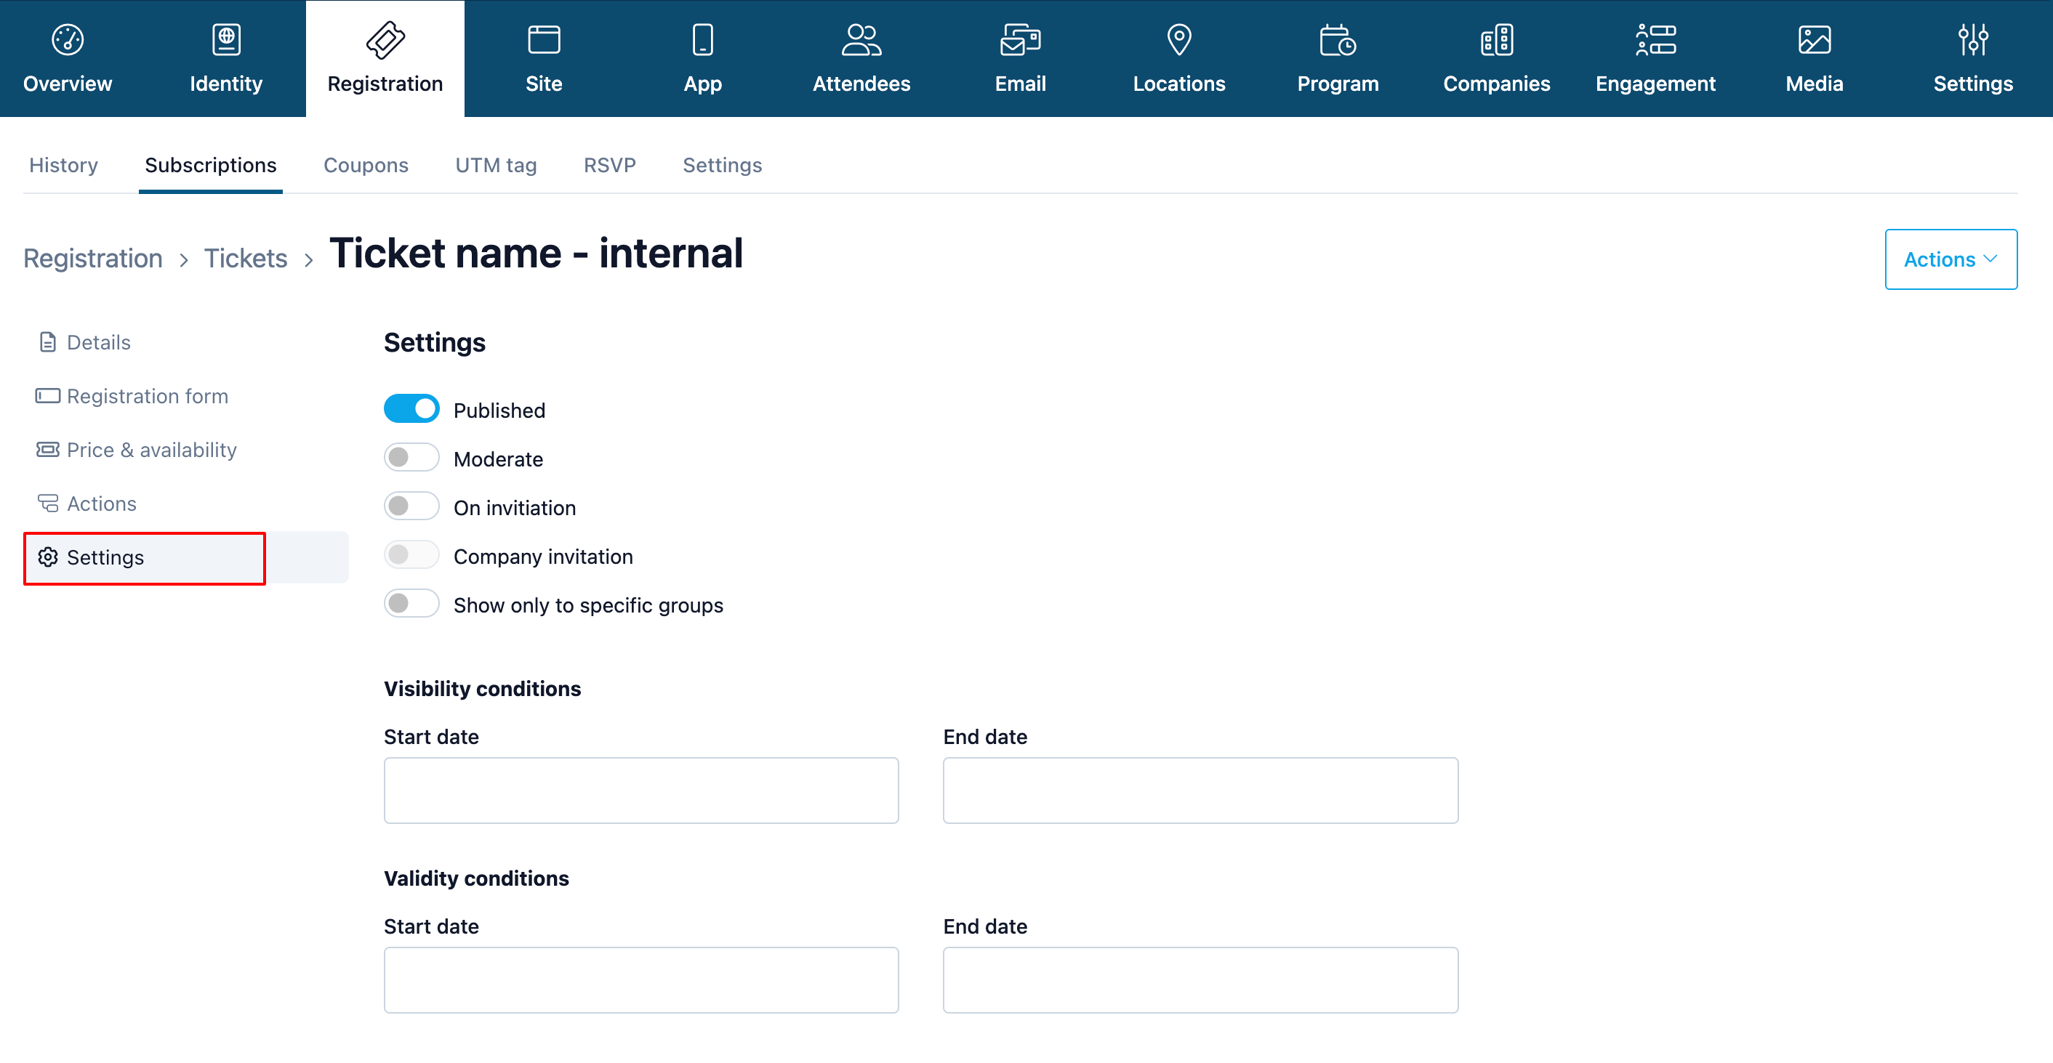Click the Company invitation label

tap(543, 556)
